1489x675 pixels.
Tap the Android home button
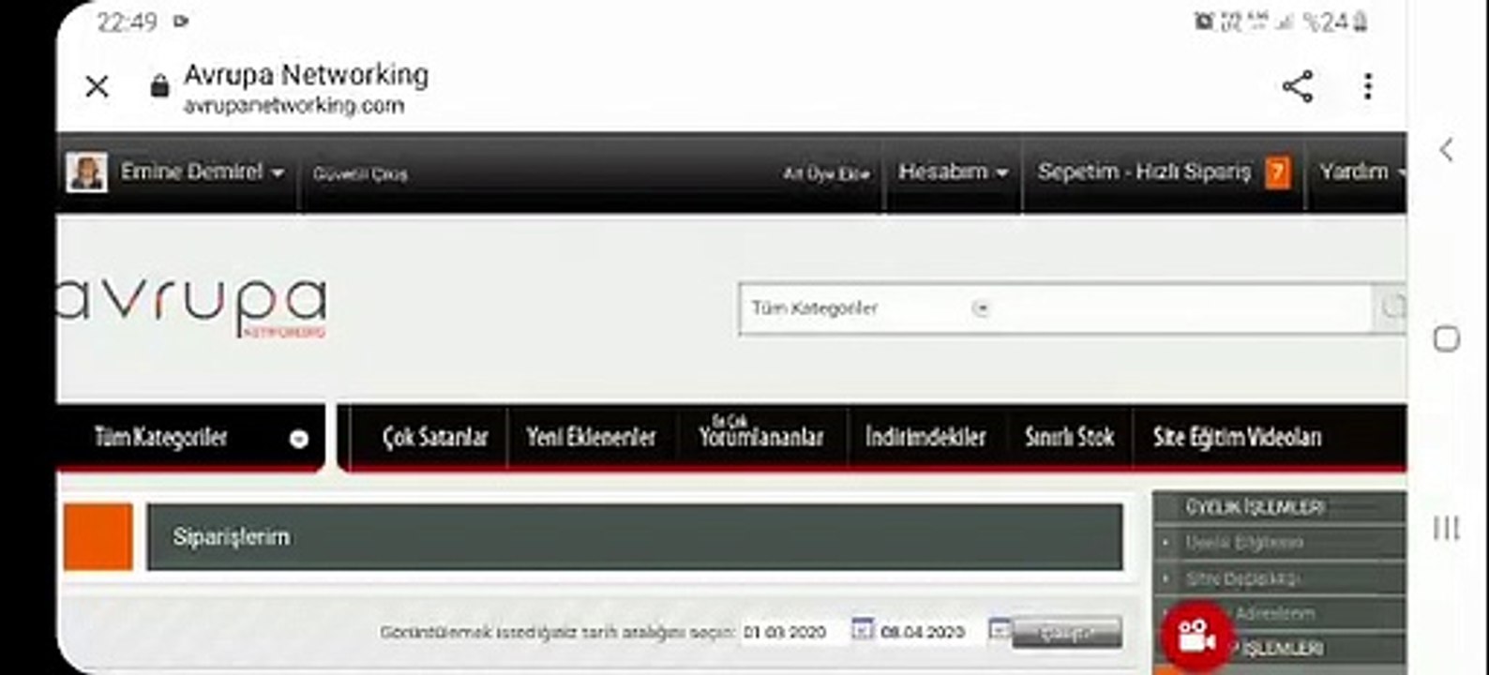coord(1447,338)
